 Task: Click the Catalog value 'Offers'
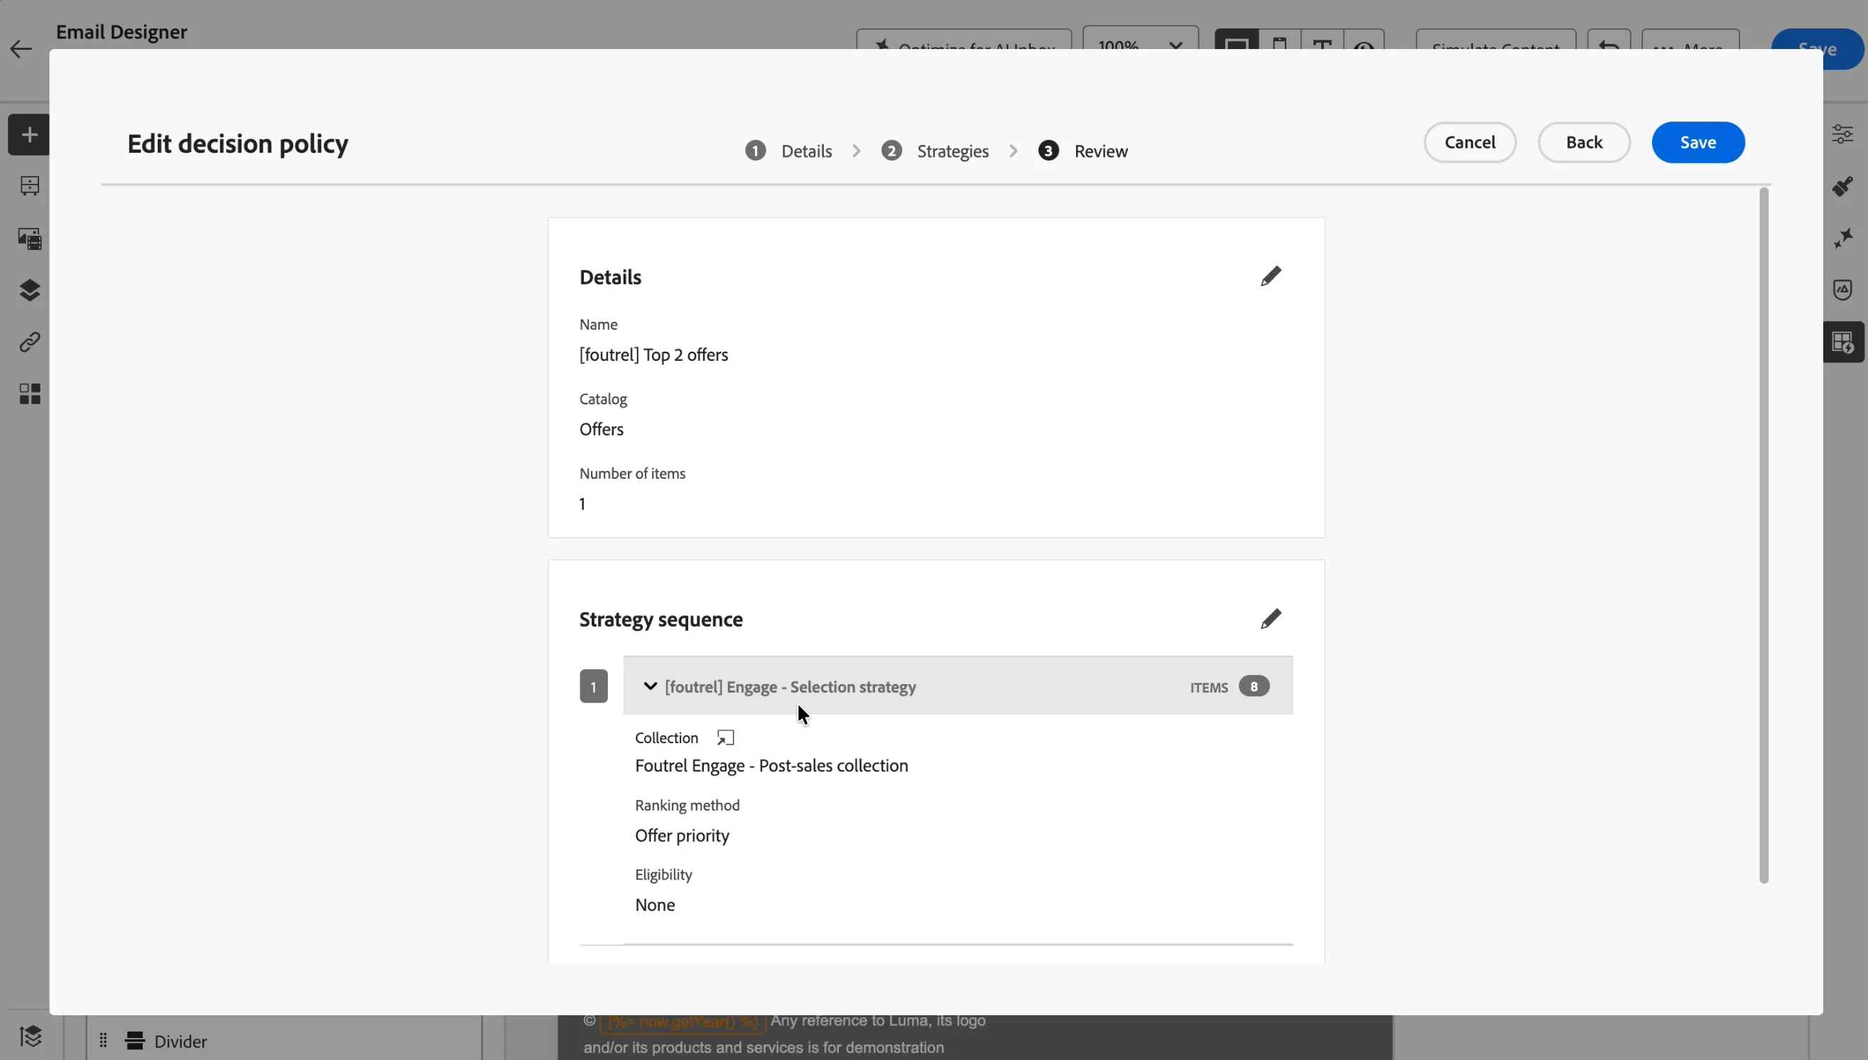click(601, 429)
